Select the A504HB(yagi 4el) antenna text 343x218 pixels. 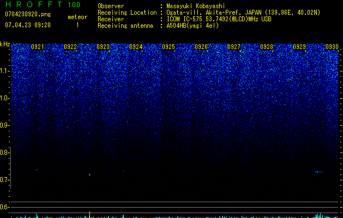point(192,26)
